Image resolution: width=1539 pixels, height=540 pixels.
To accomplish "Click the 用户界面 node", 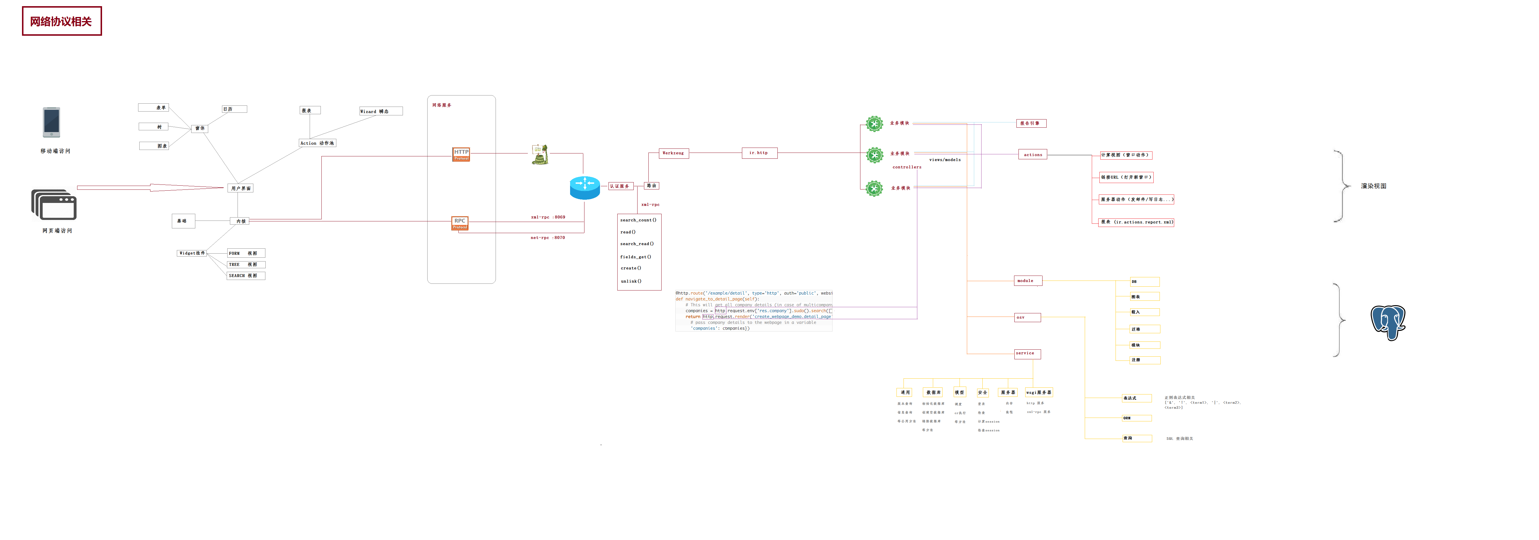I will click(x=241, y=188).
